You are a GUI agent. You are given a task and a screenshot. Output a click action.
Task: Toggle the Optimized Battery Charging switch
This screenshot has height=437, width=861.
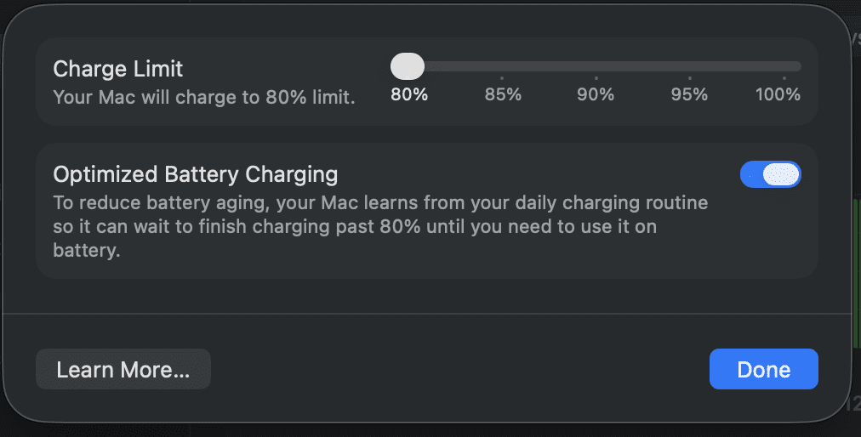771,174
